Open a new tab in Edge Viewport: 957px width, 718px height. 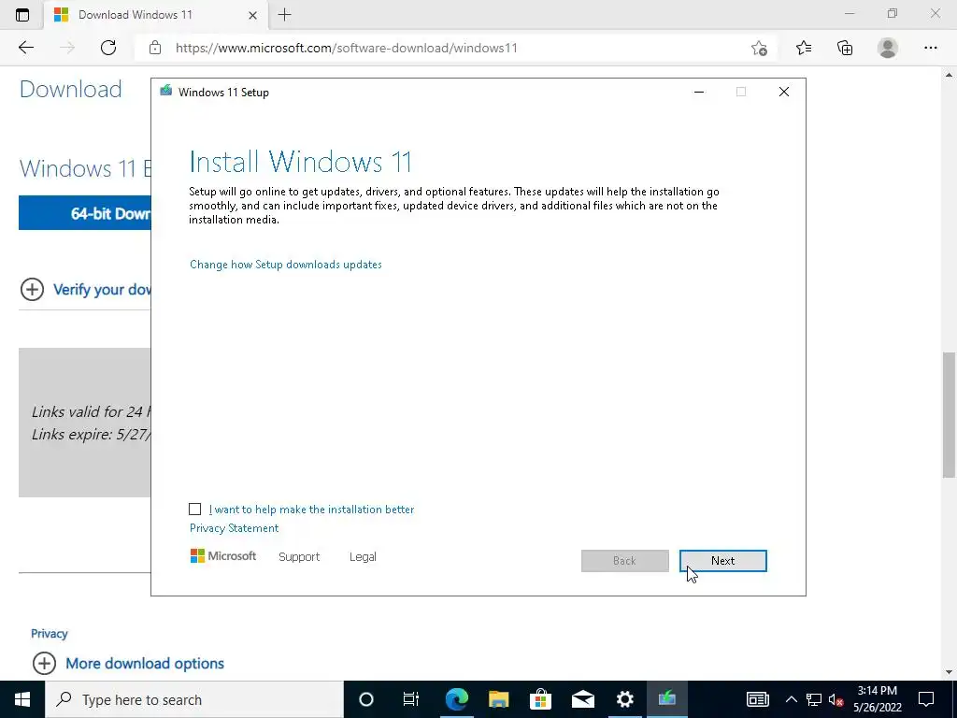tap(284, 15)
